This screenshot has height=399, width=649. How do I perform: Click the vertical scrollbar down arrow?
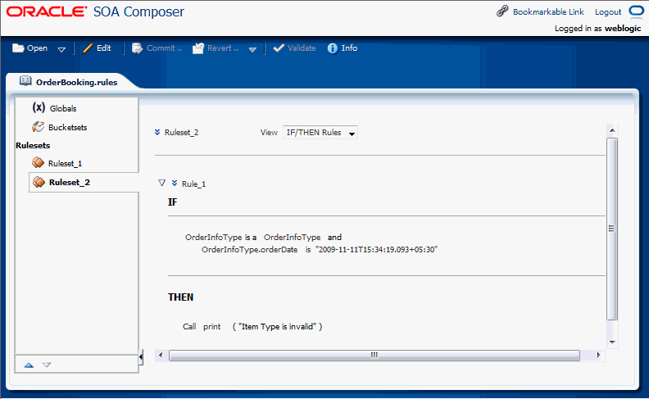coord(612,342)
